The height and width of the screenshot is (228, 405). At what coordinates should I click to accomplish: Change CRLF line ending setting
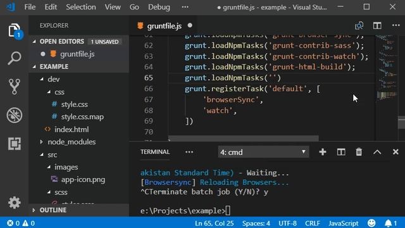click(x=313, y=223)
